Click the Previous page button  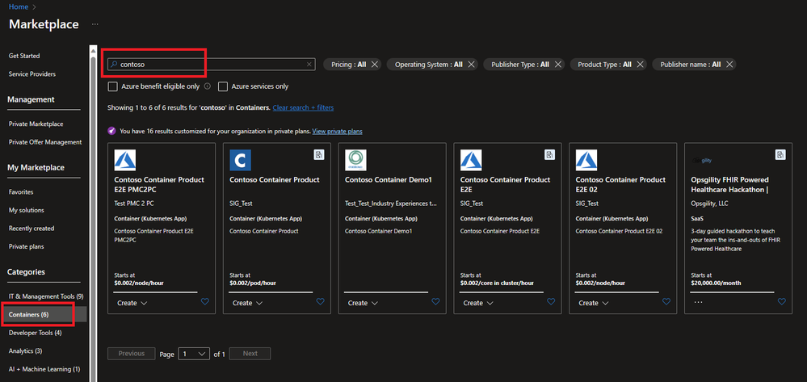[x=131, y=354]
